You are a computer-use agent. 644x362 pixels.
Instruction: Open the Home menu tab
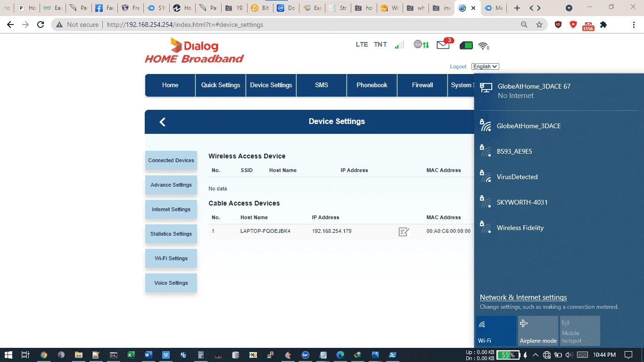coord(170,85)
